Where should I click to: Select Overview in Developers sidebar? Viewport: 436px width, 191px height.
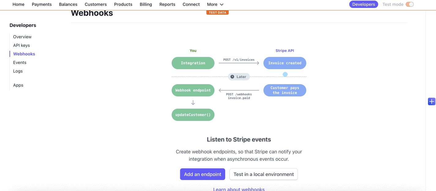click(x=22, y=36)
